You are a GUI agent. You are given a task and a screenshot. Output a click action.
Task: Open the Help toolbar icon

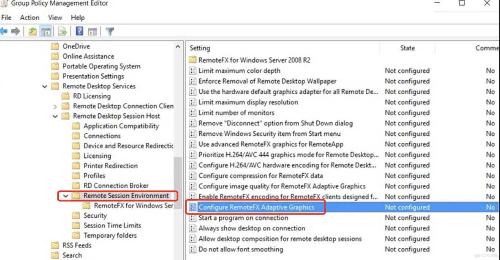(x=79, y=31)
